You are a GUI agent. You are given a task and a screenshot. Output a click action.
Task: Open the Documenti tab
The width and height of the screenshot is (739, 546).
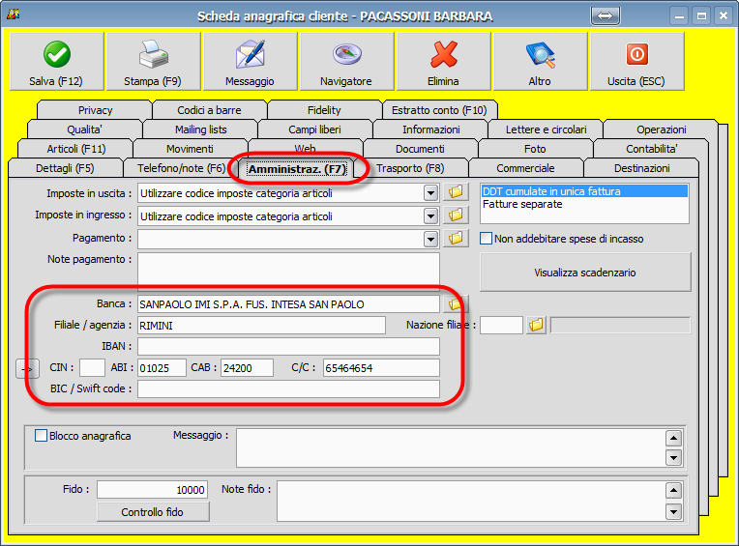(420, 149)
